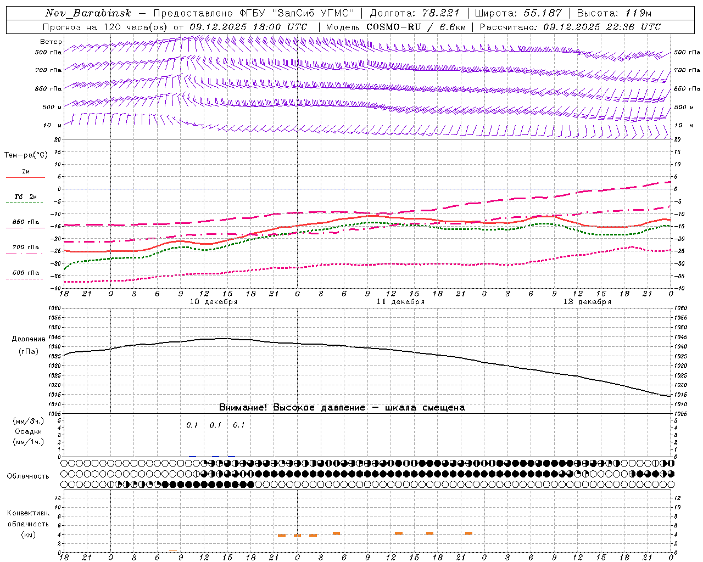The height and width of the screenshot is (562, 703).
Task: Click the '(мм/3ч.)' precipitation unit label
Action: [x=29, y=421]
